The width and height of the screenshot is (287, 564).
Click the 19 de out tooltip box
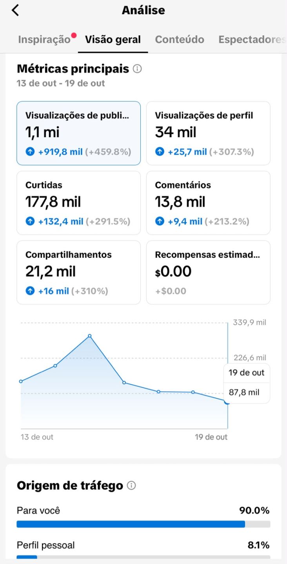click(247, 383)
